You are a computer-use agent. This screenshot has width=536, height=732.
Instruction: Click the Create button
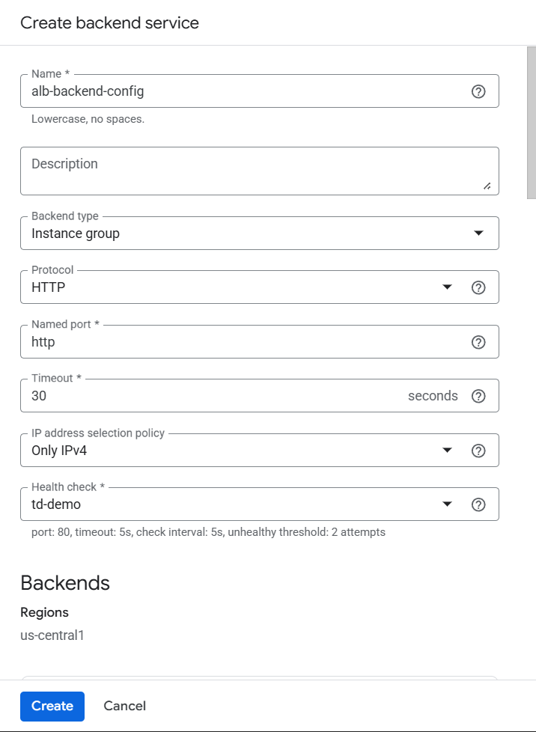[x=52, y=706]
